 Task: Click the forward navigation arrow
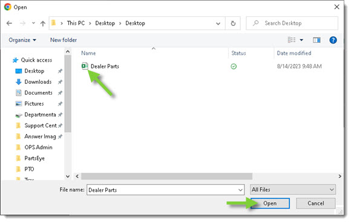[22, 23]
